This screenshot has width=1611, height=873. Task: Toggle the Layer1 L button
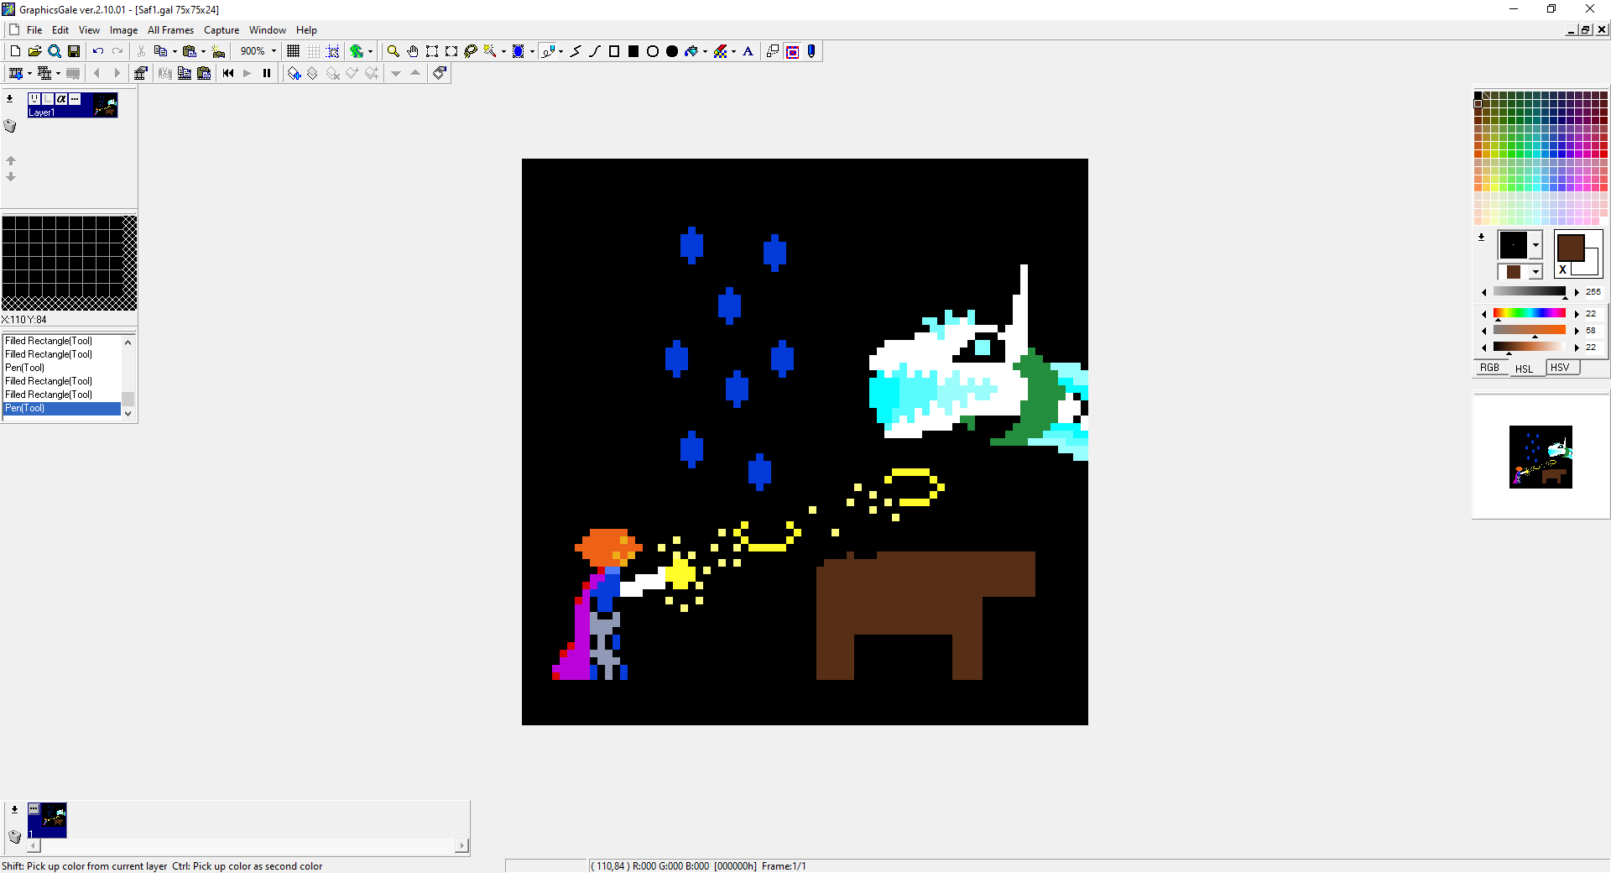(x=48, y=99)
